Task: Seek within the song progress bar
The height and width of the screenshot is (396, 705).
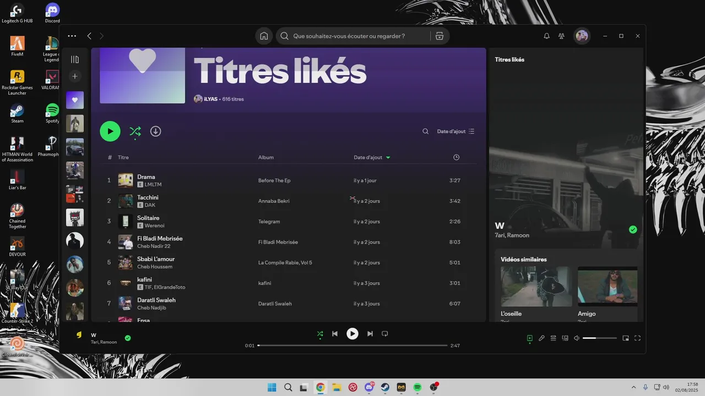Action: [x=352, y=345]
